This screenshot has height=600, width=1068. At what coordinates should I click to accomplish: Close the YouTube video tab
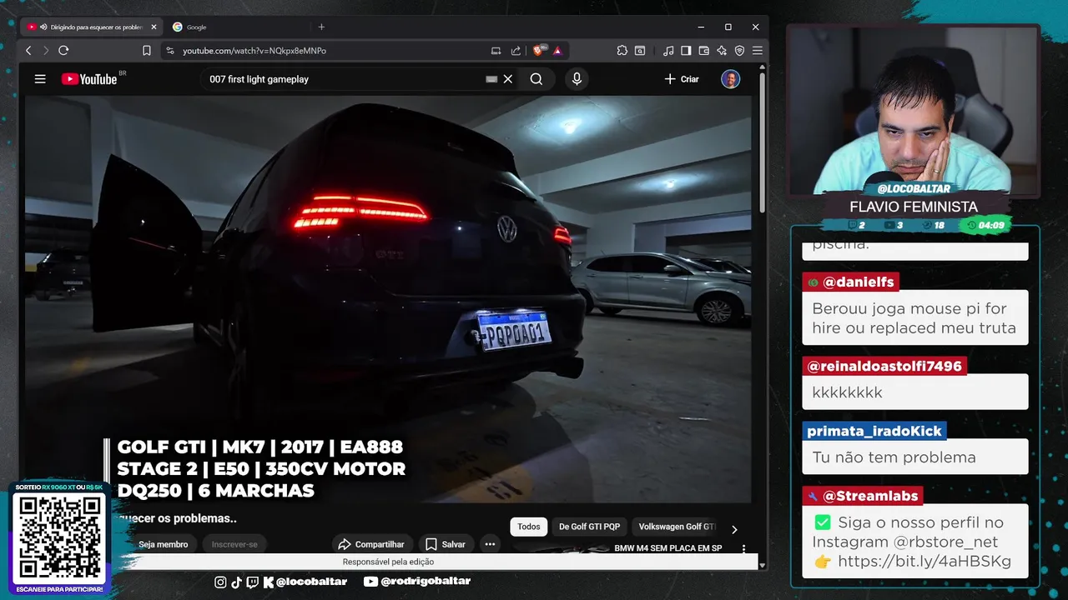click(x=154, y=27)
